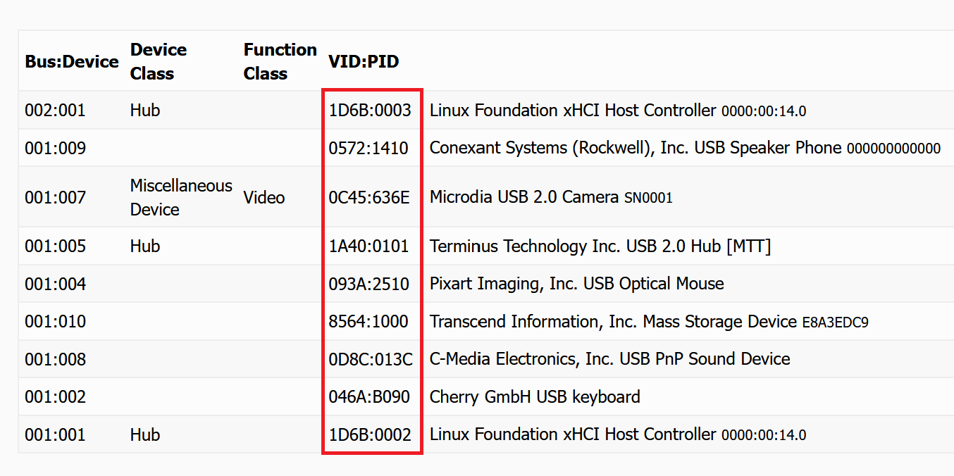Click the Device Class column header

click(159, 62)
